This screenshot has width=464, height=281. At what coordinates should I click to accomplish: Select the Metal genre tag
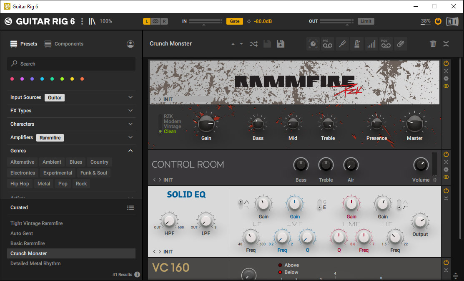[x=44, y=184]
